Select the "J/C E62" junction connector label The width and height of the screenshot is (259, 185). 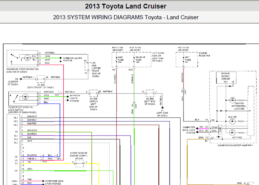(x=150, y=99)
